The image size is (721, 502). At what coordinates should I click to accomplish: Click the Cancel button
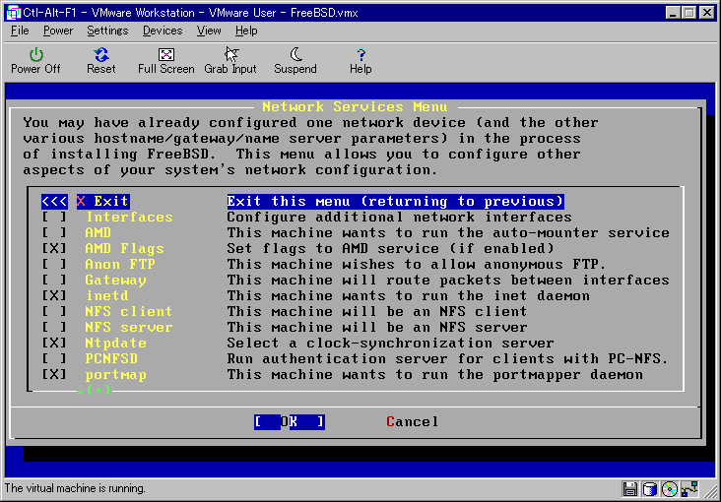coord(412,421)
